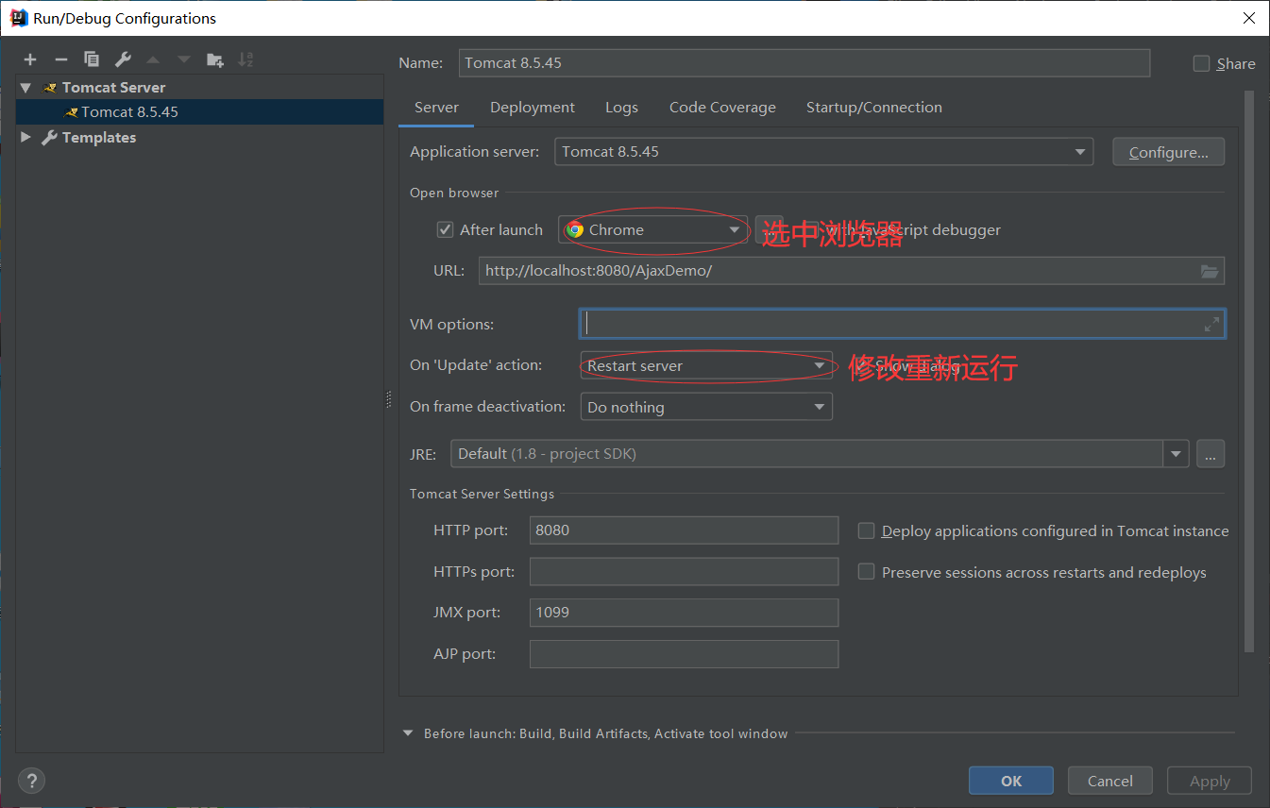Click the HTTPs port field
The width and height of the screenshot is (1270, 808).
click(685, 571)
